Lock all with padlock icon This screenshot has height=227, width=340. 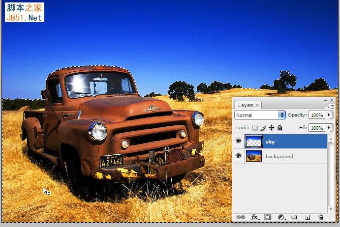[279, 128]
